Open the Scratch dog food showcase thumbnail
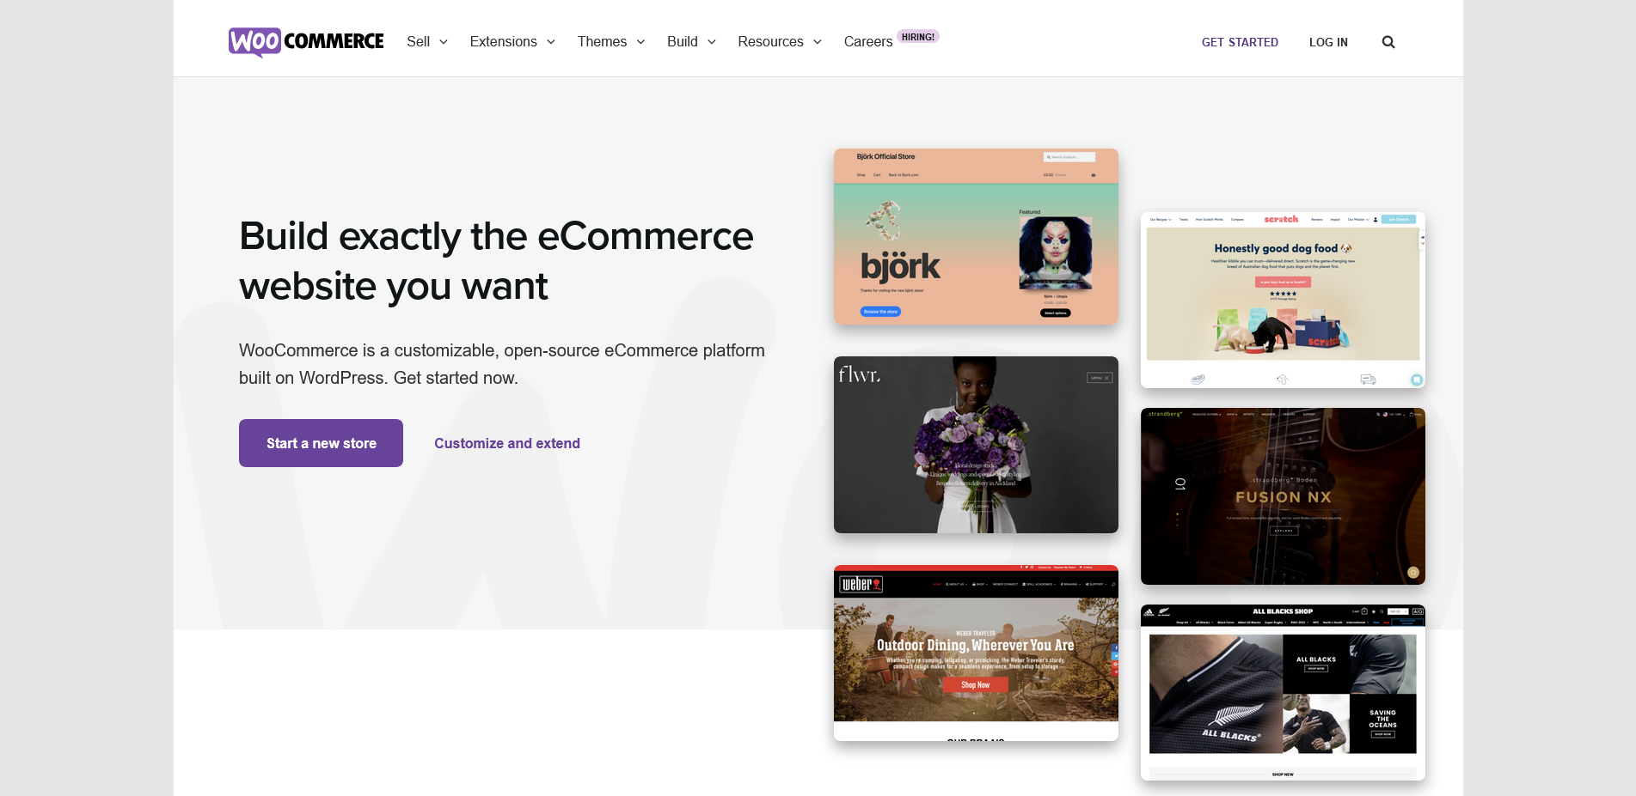 [1282, 300]
